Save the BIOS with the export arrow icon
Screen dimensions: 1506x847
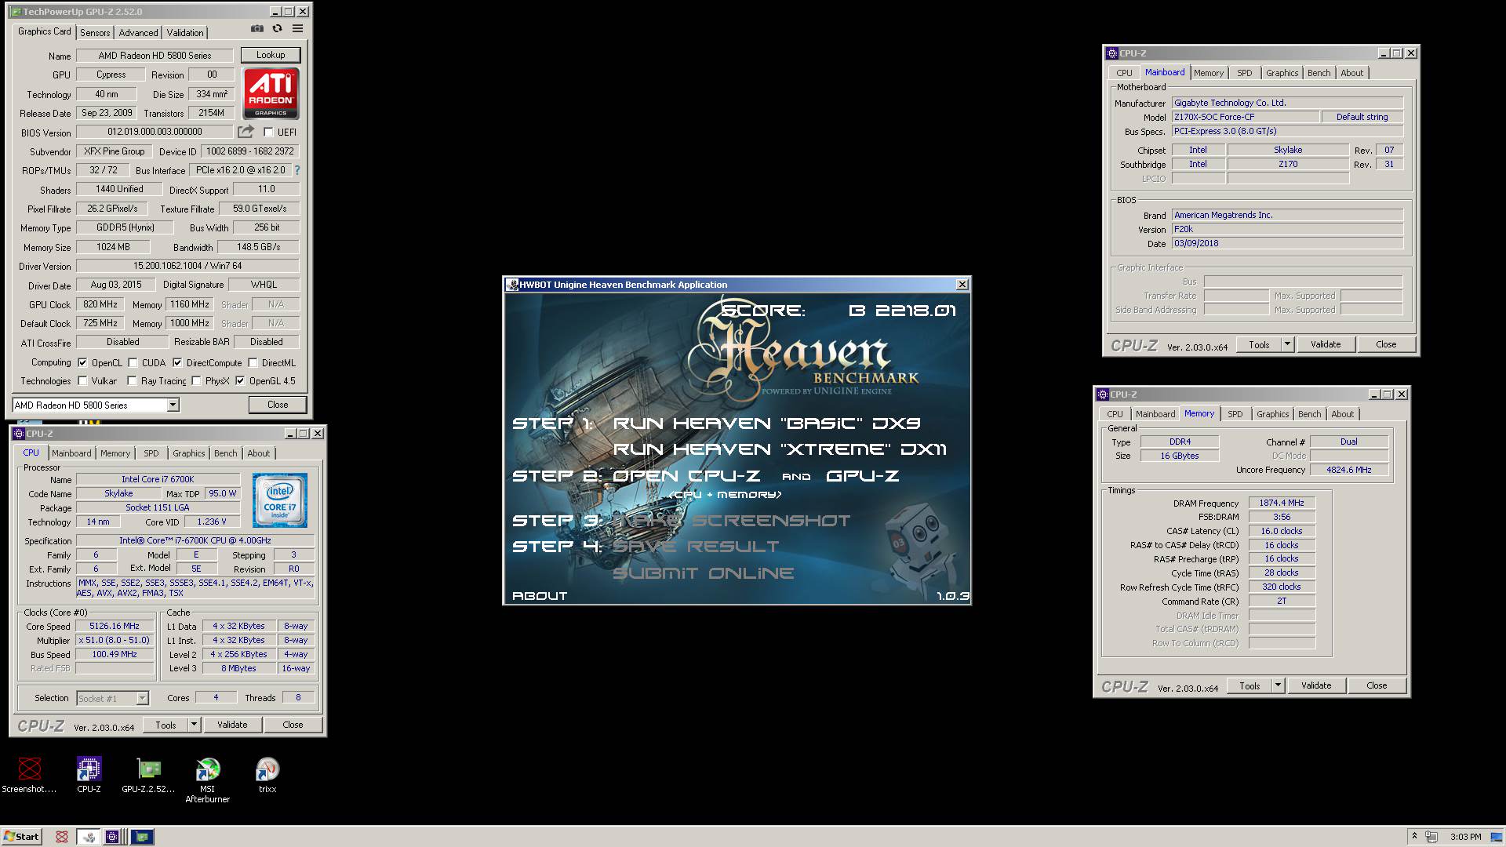246,132
